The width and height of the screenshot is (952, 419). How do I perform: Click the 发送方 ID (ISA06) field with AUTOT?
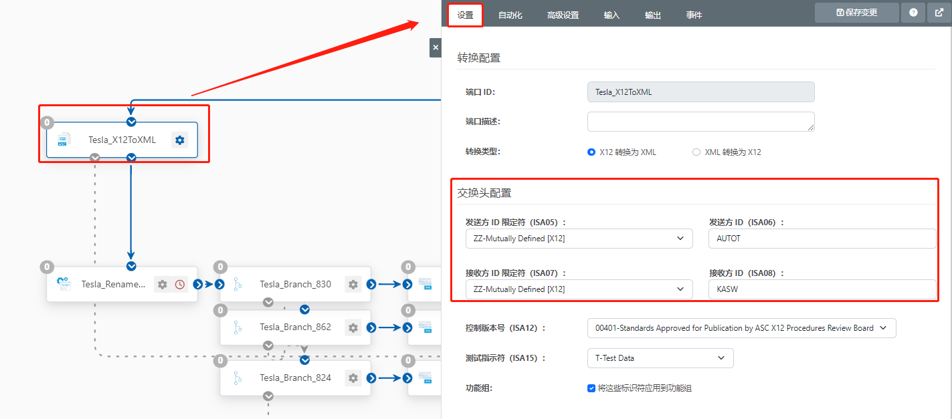[822, 239]
